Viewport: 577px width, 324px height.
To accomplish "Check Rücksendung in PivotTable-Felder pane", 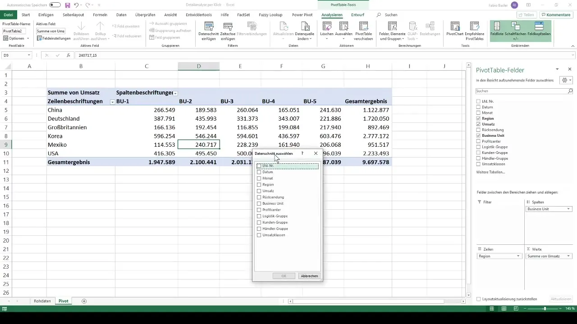I will coord(478,130).
